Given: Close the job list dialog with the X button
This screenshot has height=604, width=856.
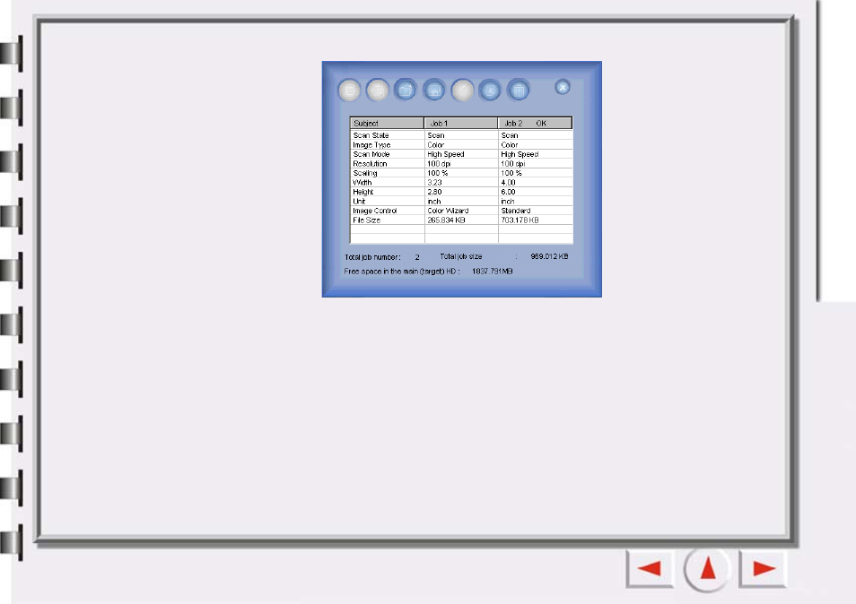Looking at the screenshot, I should click(563, 87).
